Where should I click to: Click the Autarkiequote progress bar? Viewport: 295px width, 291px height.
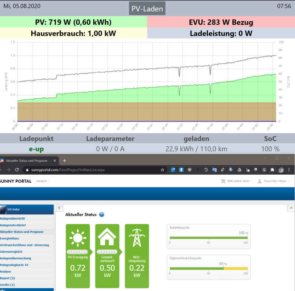[x=208, y=238]
